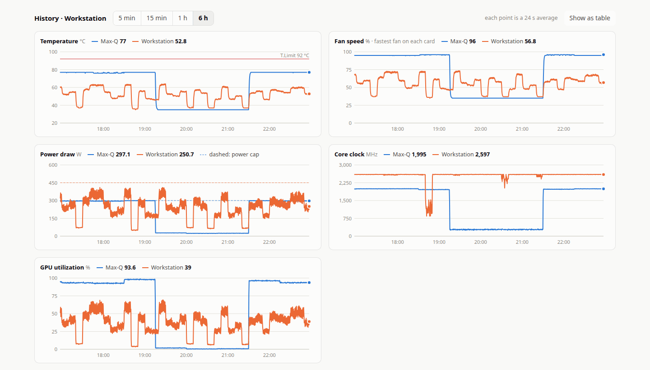650x370 pixels.
Task: Click Max-Q legend in GPU utilization chart
Action: pos(116,267)
